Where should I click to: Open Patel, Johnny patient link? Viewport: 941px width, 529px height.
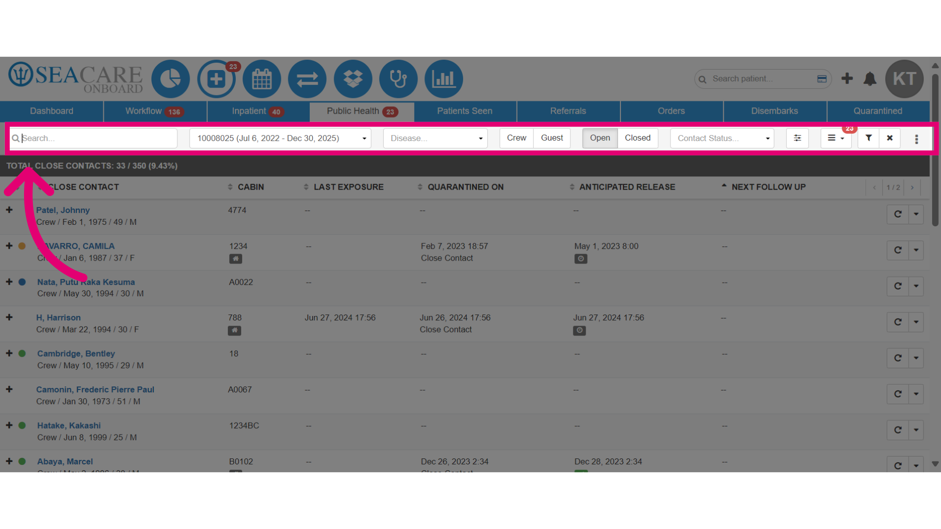63,210
